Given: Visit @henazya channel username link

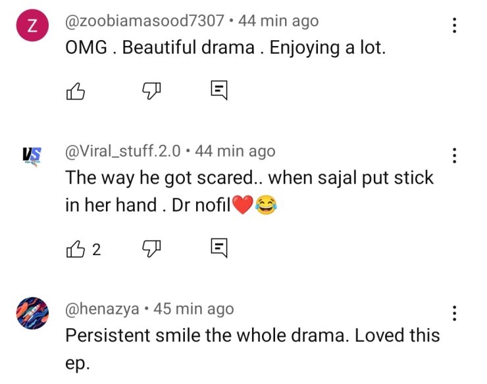Looking at the screenshot, I should click(104, 308).
